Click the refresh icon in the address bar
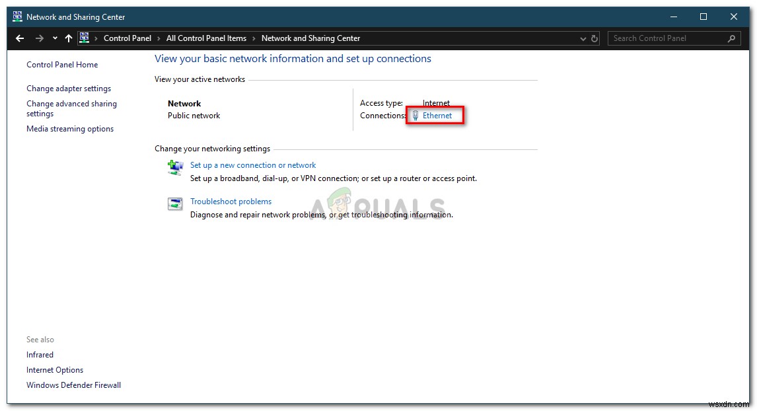757x411 pixels. [593, 38]
